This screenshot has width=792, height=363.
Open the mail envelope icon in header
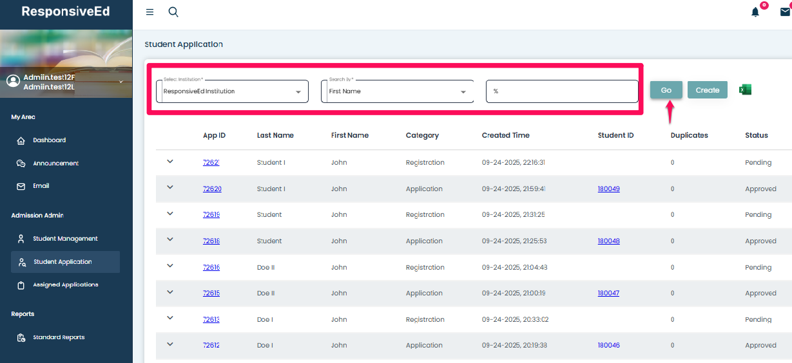(x=784, y=12)
